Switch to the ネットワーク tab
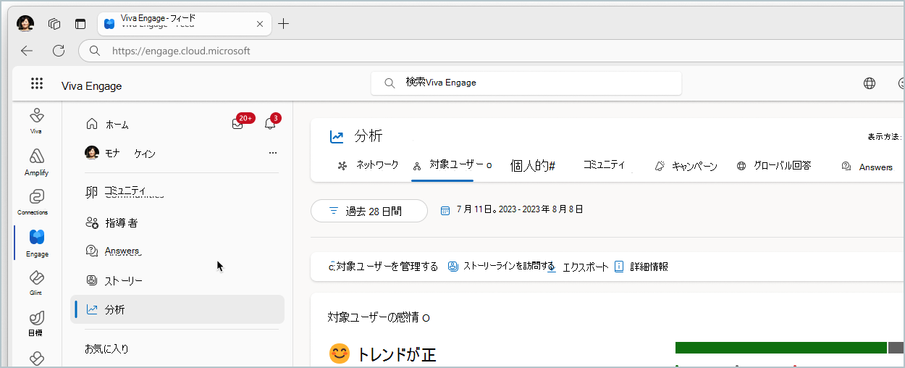Viewport: 905px width, 368px height. tap(368, 165)
